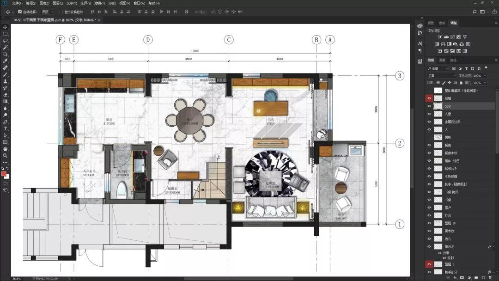Image resolution: width=499 pixels, height=281 pixels.
Task: Open the 滤镜(T) menu
Action: pos(100,3)
